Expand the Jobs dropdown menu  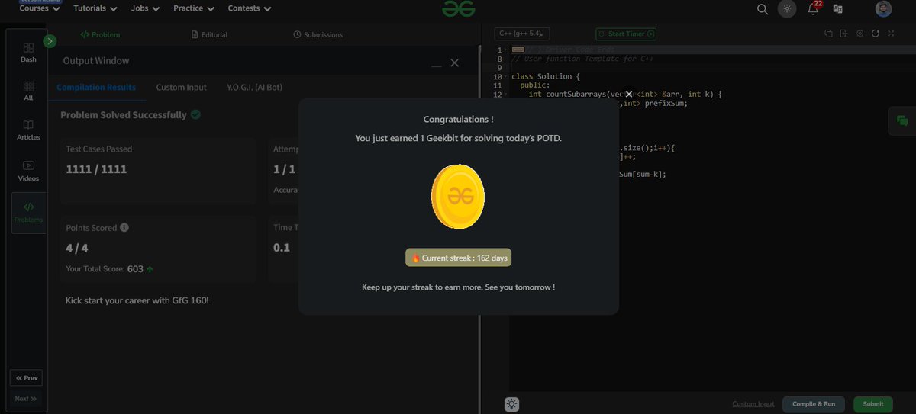(x=145, y=8)
